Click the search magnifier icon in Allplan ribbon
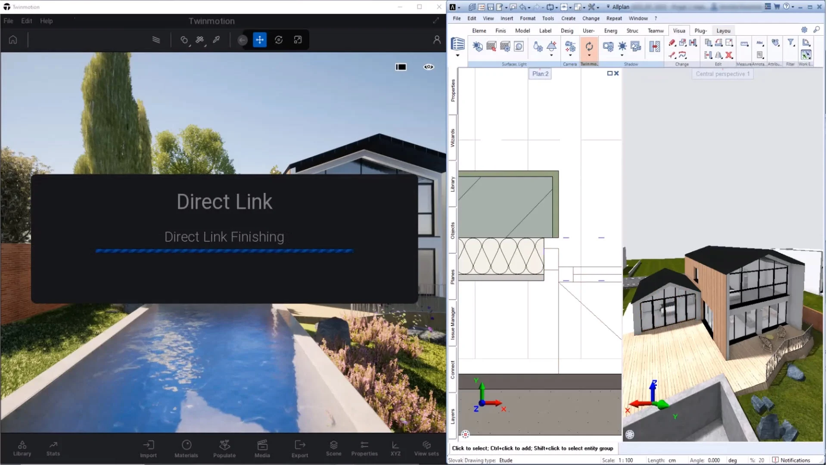The height and width of the screenshot is (465, 827). pyautogui.click(x=816, y=30)
